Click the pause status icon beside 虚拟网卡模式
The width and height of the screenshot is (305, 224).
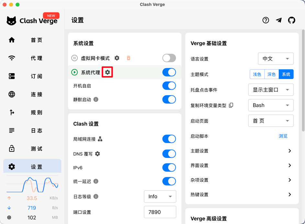click(x=74, y=58)
